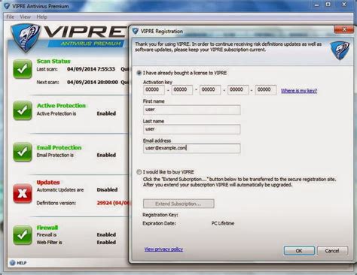Click the third Activation key field
This screenshot has width=357, height=275.
pos(210,90)
